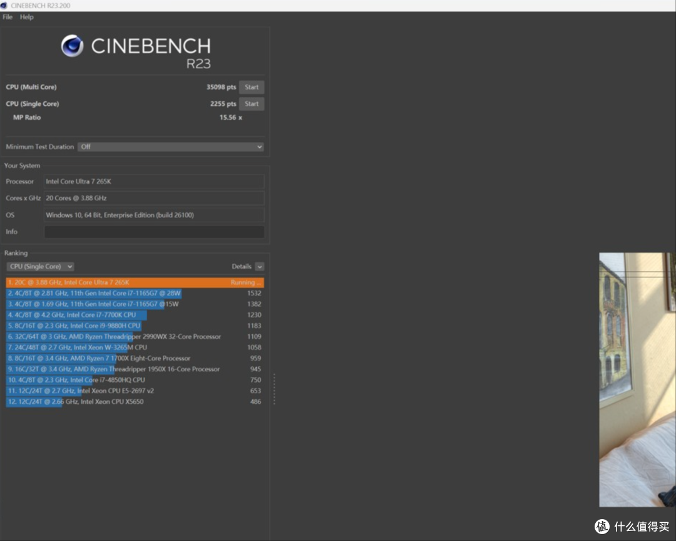Click the MP Ratio value 15.56 x
Viewport: 676px width, 541px height.
click(230, 117)
